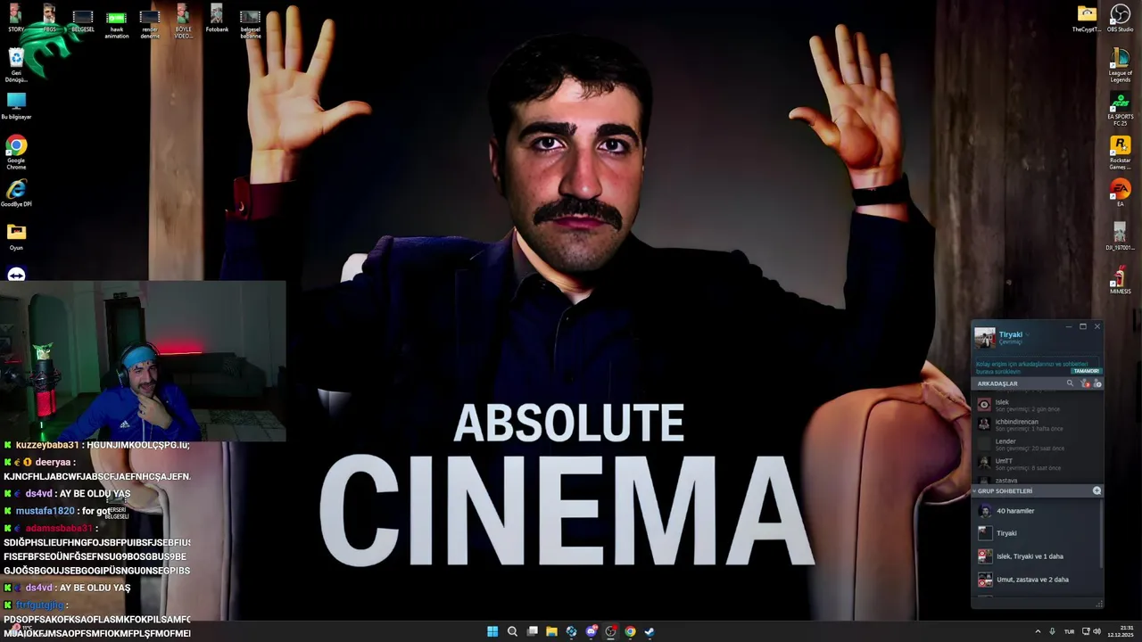
Task: Click the TAMAMDIR! button in Steam
Action: (x=1086, y=371)
